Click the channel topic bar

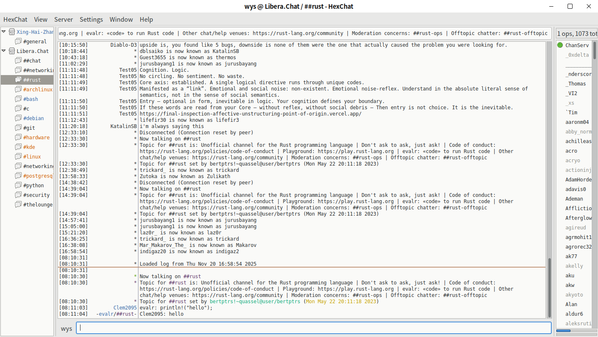tap(304, 33)
